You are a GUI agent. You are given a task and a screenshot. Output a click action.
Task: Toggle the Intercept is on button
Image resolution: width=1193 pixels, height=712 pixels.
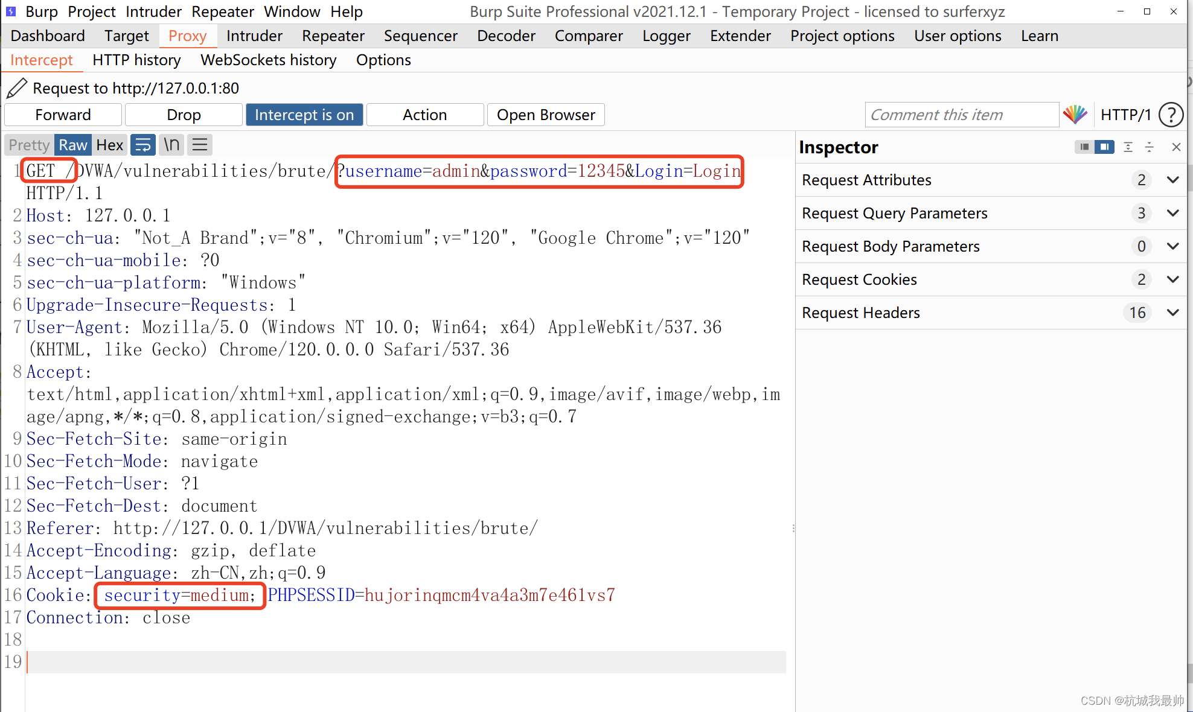[x=304, y=115]
